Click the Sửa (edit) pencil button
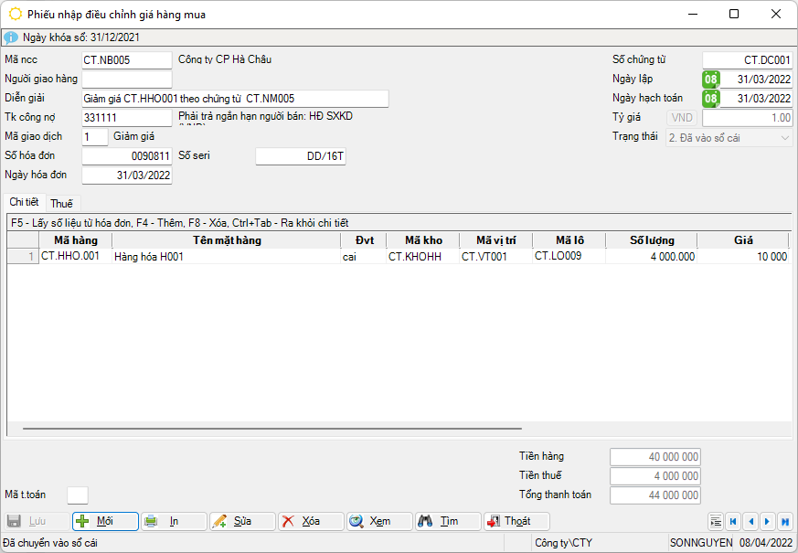 pos(242,521)
